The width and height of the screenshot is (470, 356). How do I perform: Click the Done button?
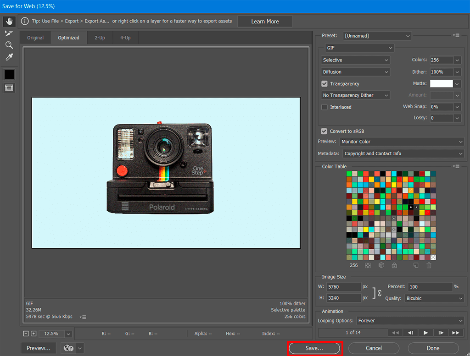(x=433, y=348)
